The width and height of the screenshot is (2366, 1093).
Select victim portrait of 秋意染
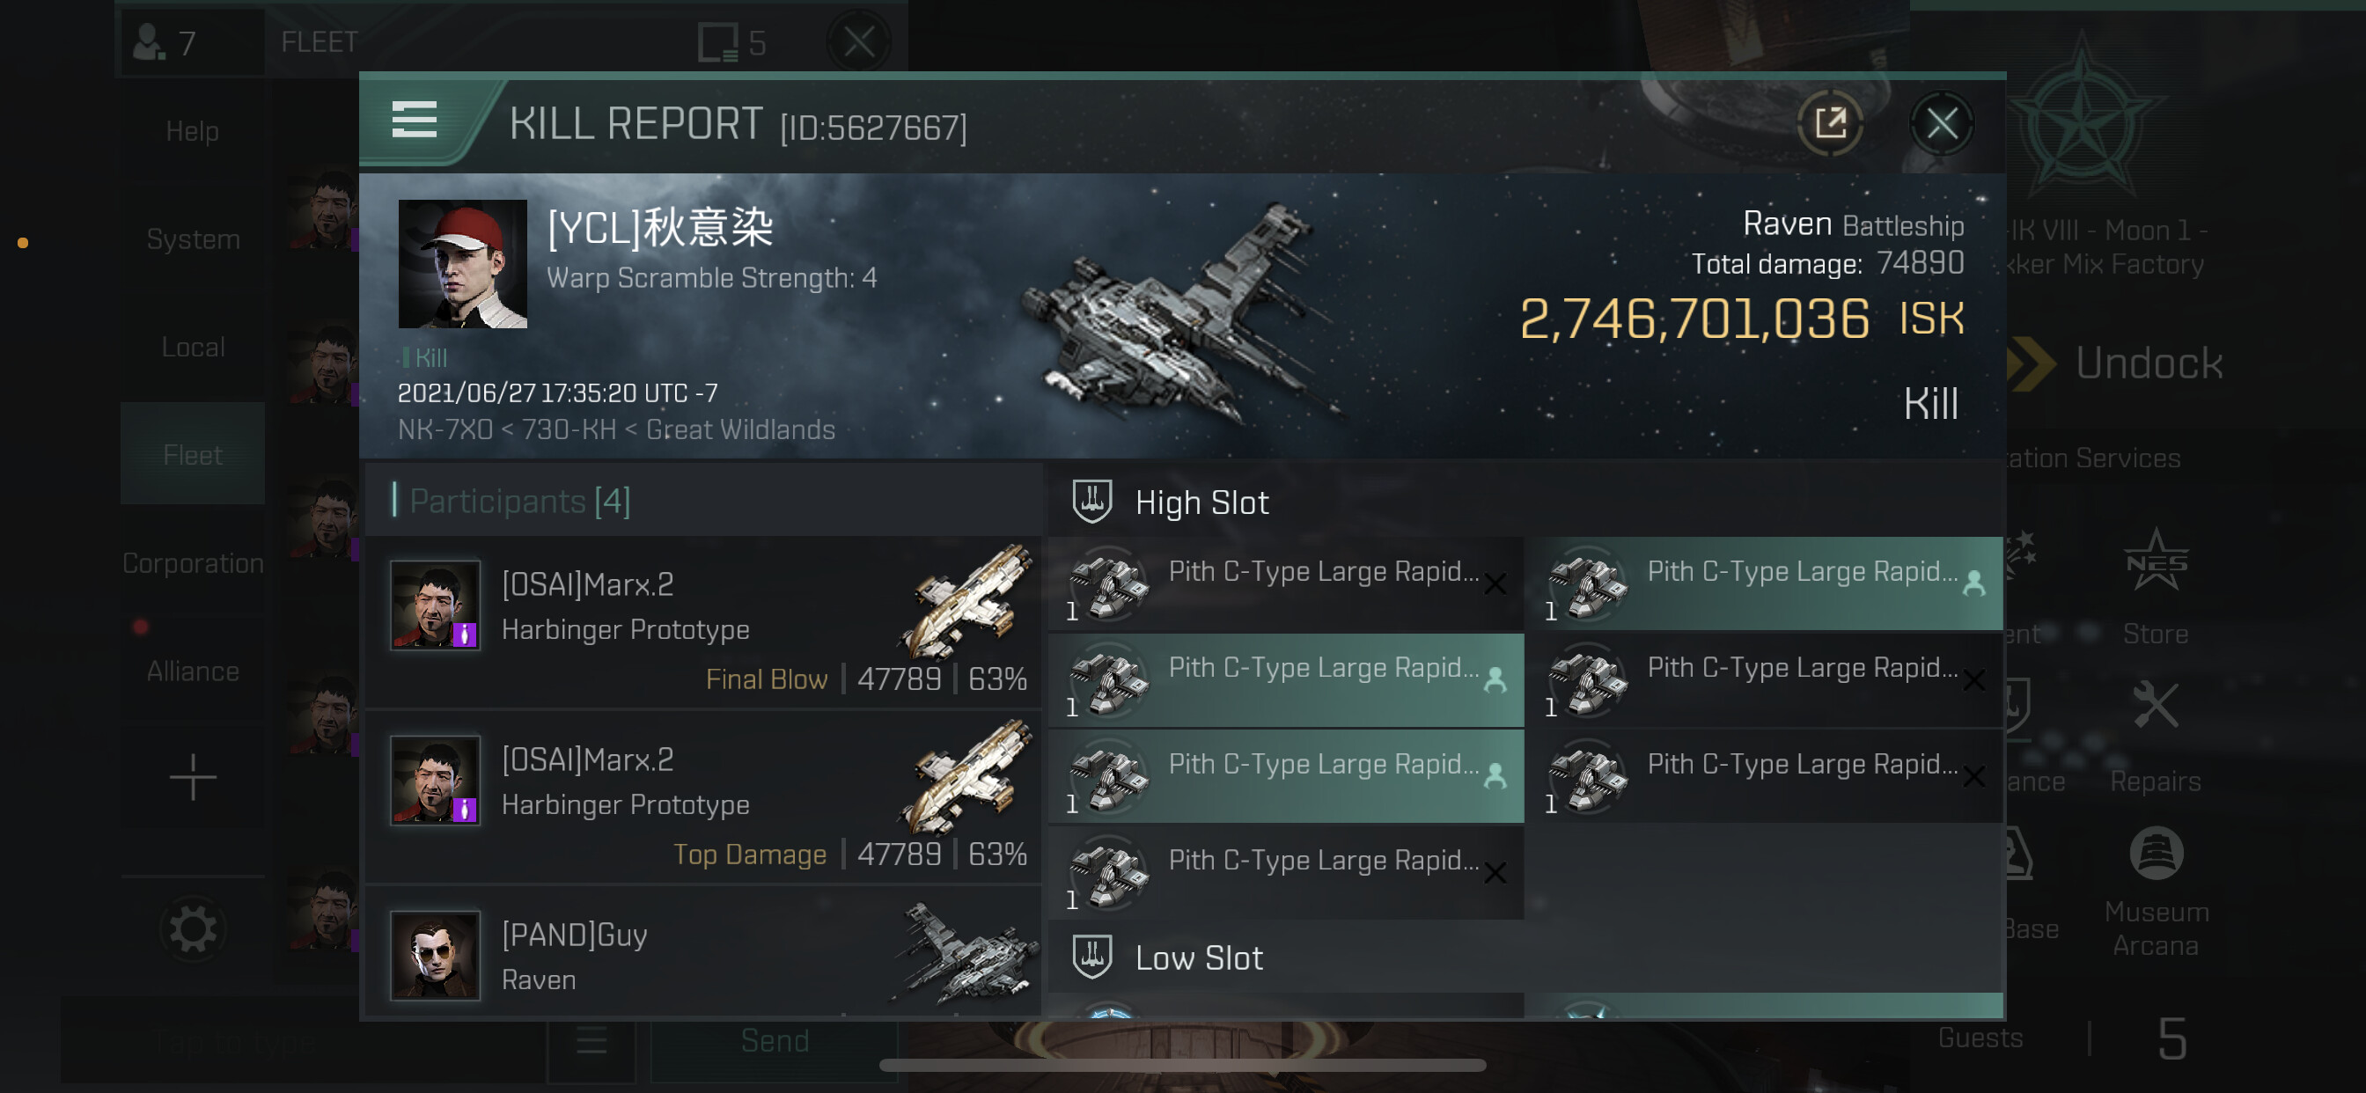coord(462,264)
